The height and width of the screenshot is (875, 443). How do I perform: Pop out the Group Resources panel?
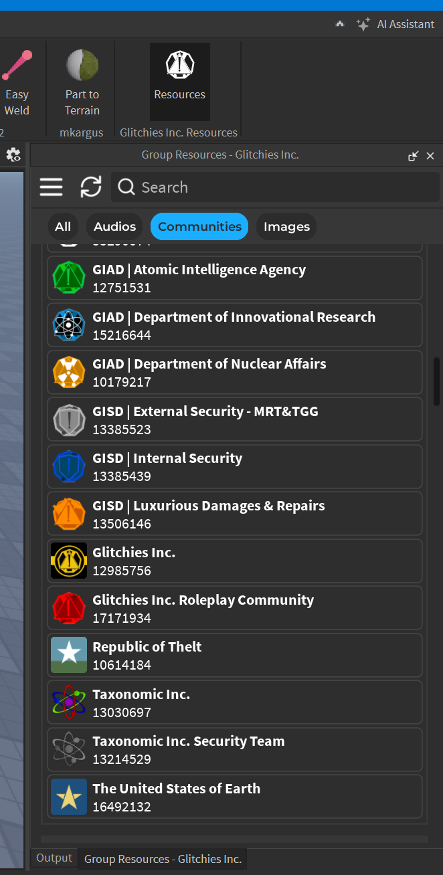(413, 156)
